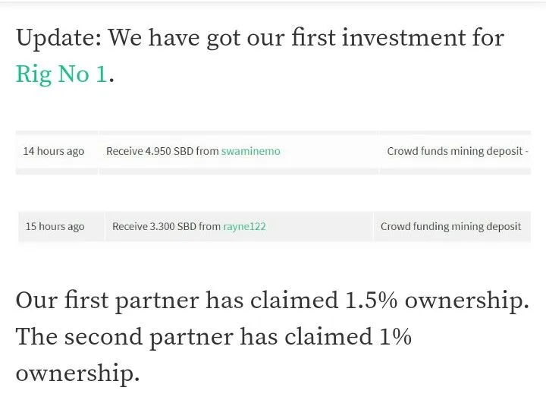The image size is (546, 403).
Task: Click the Crowd funds mining deposit memo
Action: tap(457, 151)
